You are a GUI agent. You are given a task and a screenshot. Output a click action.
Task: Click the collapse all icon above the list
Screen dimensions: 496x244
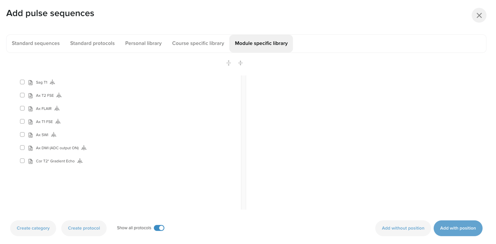click(241, 63)
